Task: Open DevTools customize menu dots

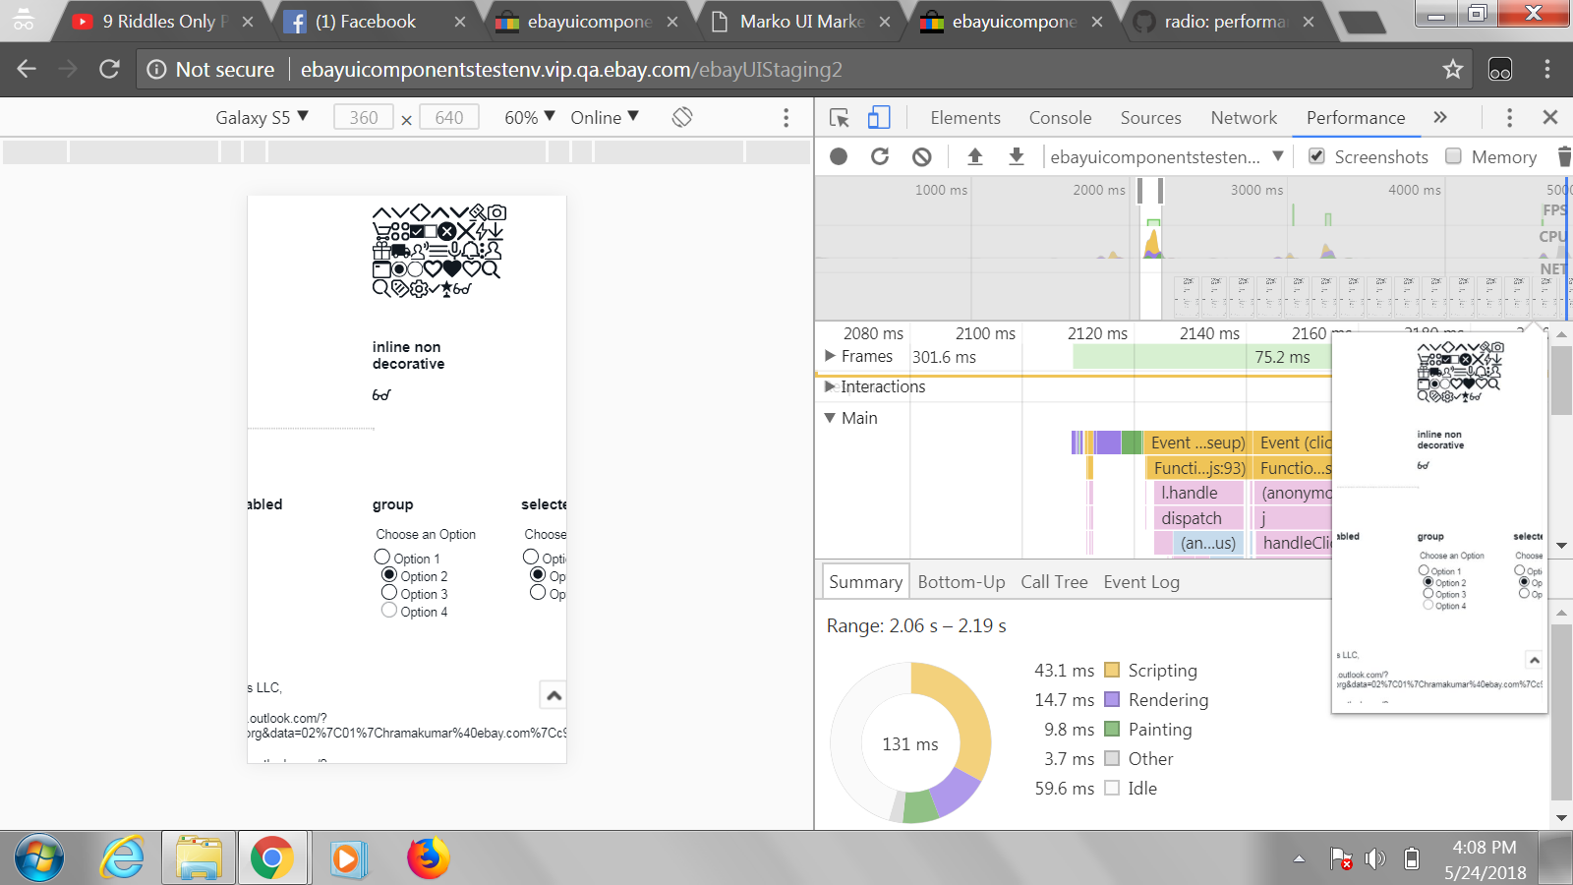Action: tap(1509, 118)
